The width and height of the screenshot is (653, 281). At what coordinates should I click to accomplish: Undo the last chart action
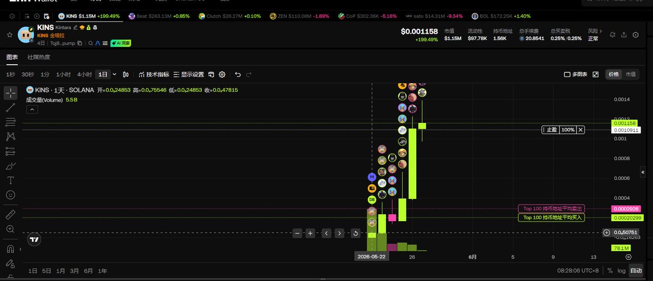click(x=238, y=74)
